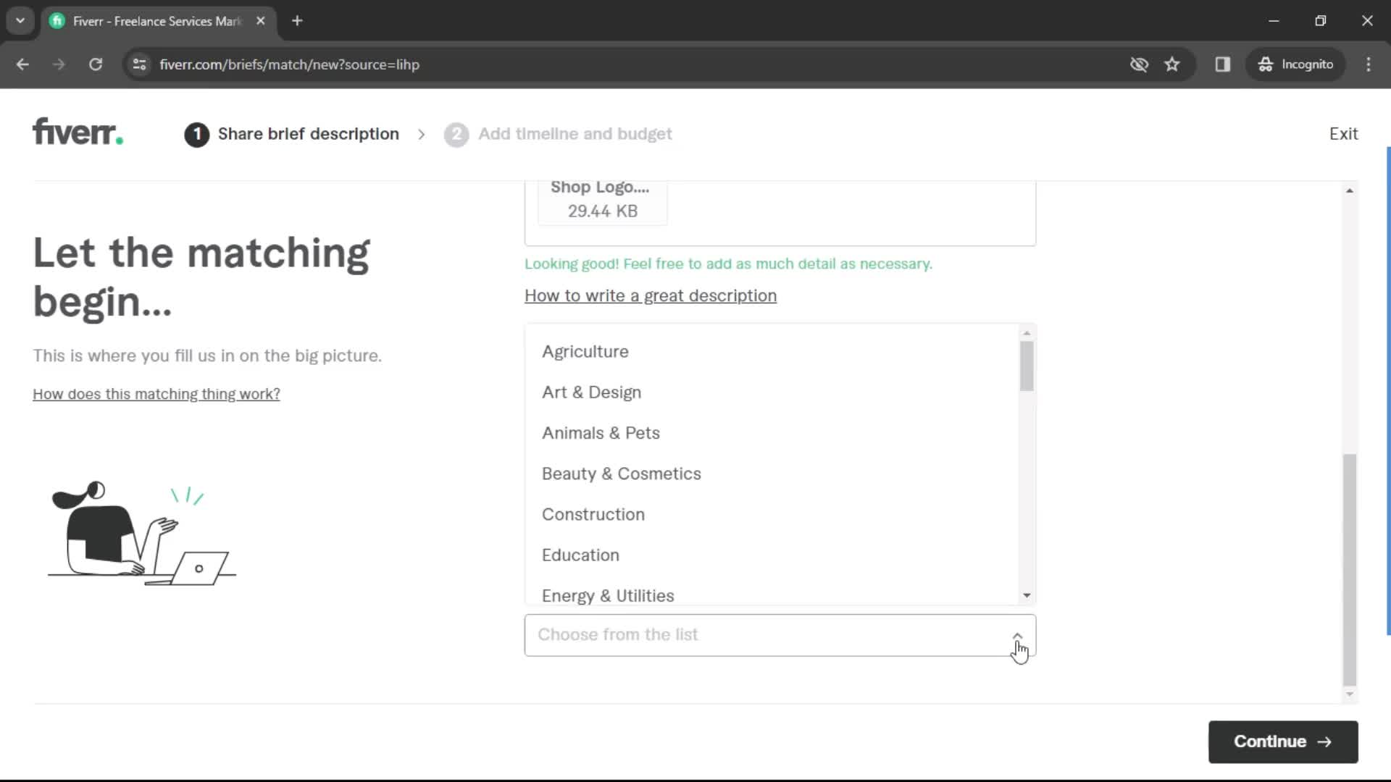Click the split screen browser icon
The height and width of the screenshot is (782, 1391).
pos(1224,64)
